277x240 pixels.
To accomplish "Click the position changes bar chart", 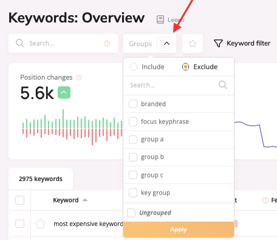I will [x=72, y=128].
